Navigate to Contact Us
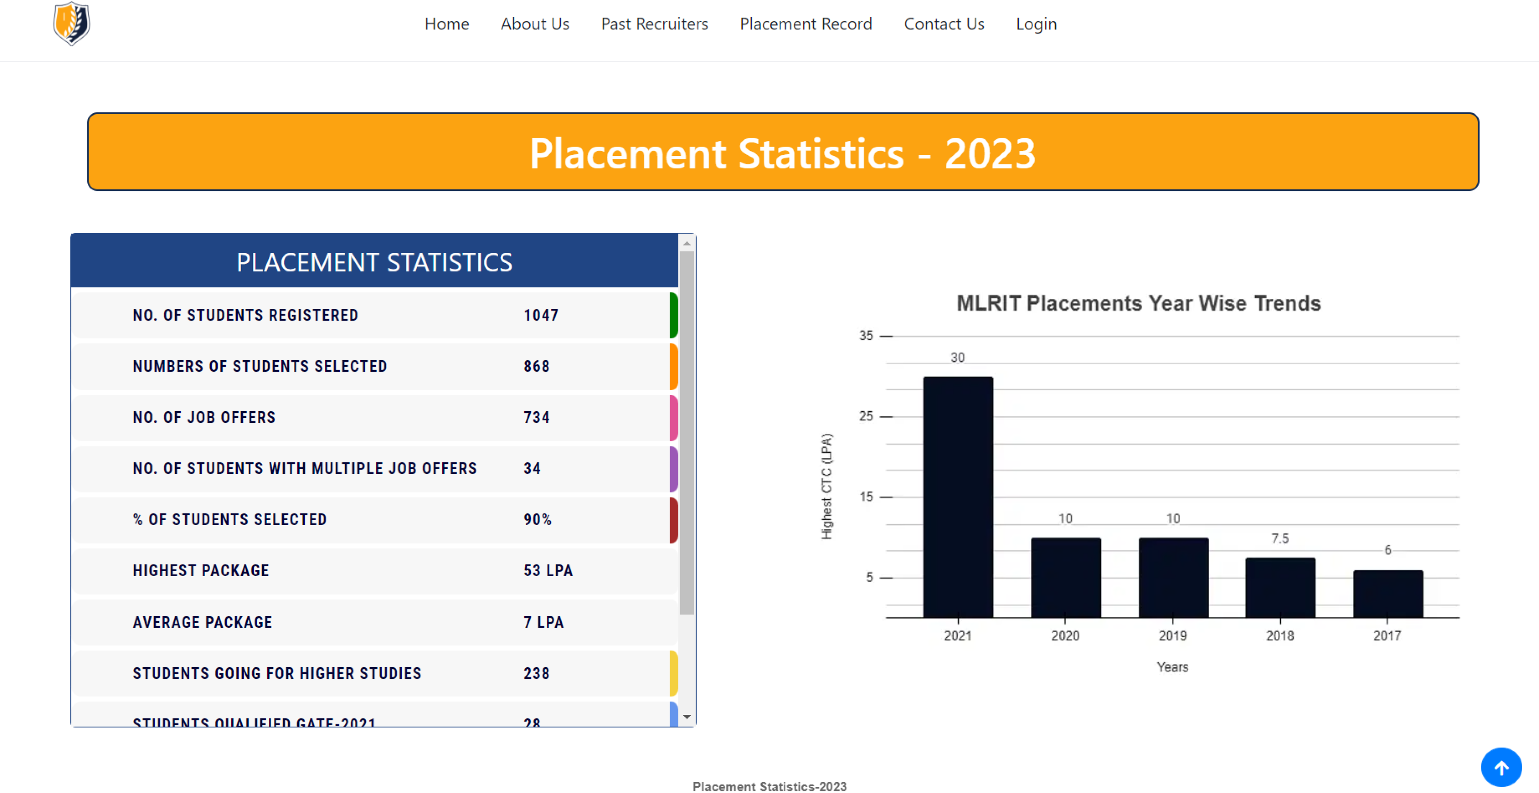This screenshot has height=793, width=1539. coord(944,24)
